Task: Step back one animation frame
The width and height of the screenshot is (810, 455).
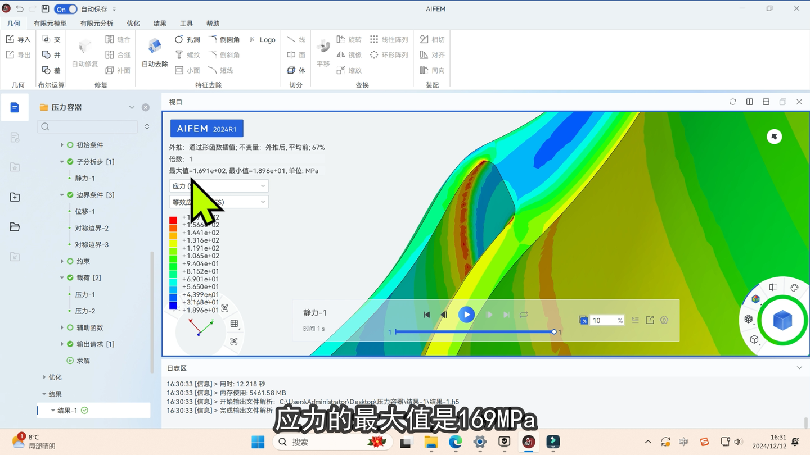Action: point(444,315)
